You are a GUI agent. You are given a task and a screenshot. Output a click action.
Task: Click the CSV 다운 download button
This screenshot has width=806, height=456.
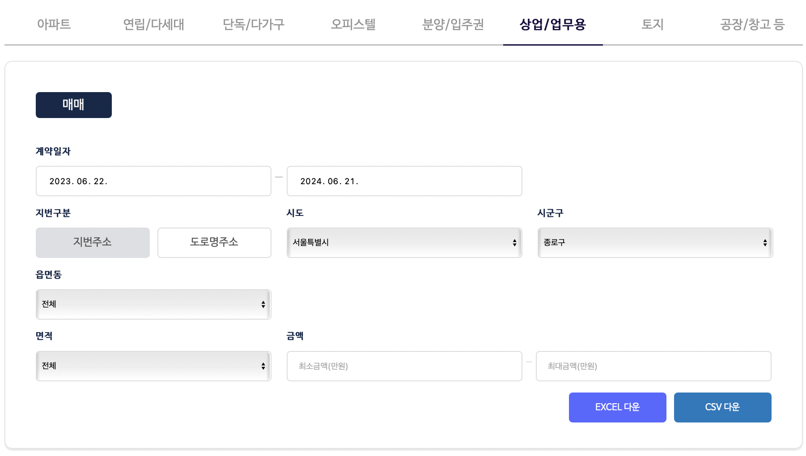[x=722, y=407]
